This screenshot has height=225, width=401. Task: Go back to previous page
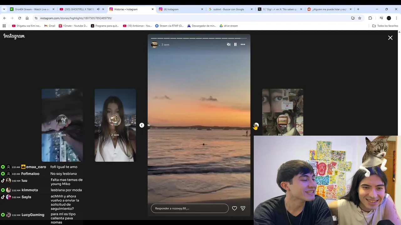pos(4,18)
